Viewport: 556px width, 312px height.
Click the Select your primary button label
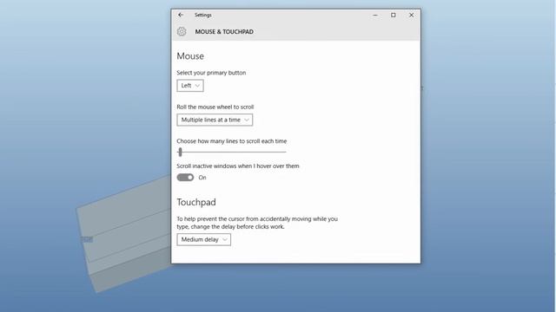coord(211,73)
